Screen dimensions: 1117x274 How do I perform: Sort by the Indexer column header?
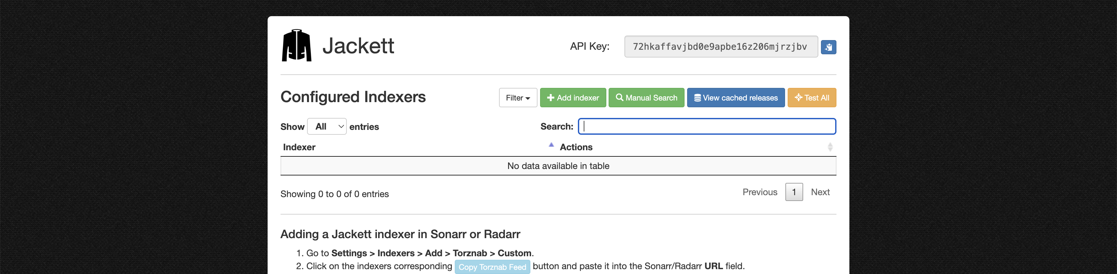[419, 147]
